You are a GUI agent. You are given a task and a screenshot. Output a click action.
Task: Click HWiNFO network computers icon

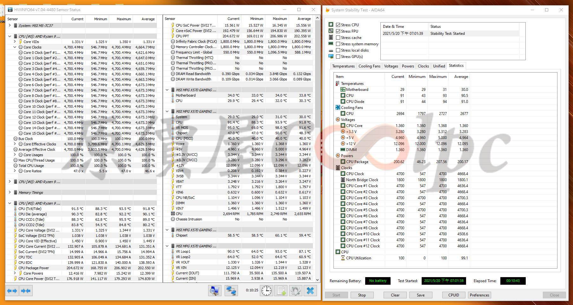point(231,290)
